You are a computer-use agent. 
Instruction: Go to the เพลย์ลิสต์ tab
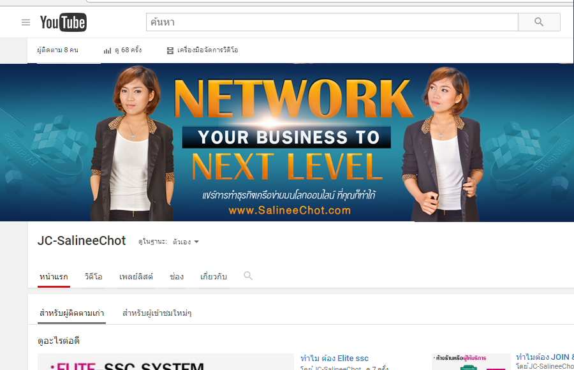pos(136,277)
